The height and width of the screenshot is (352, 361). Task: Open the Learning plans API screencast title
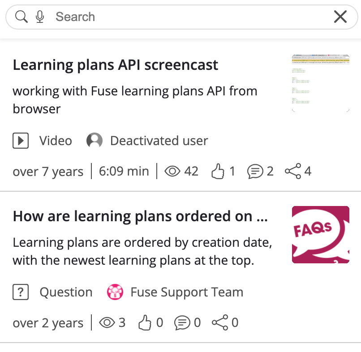(x=116, y=65)
